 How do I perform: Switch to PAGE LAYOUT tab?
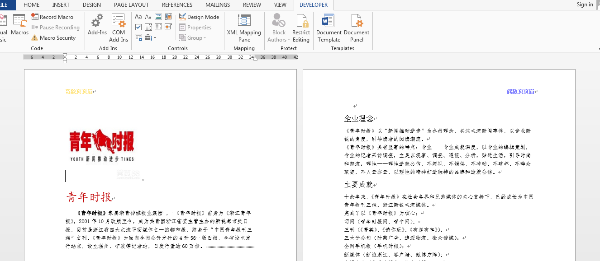coord(131,5)
